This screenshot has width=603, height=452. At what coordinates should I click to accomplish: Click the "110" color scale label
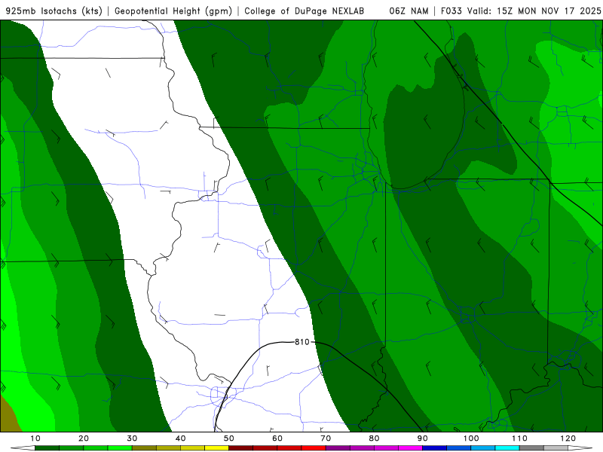[519, 438]
